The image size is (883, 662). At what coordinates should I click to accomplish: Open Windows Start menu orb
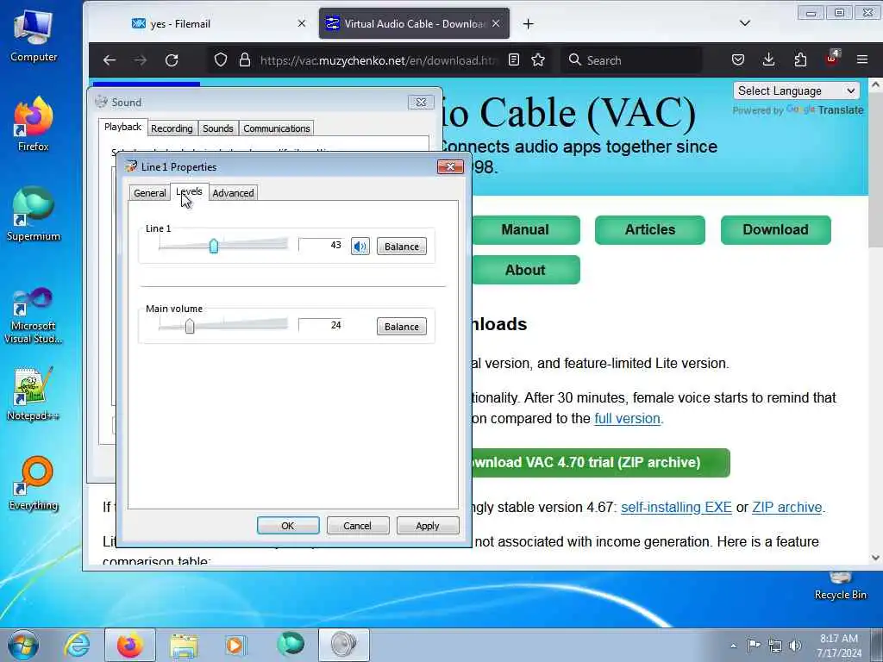coord(23,645)
